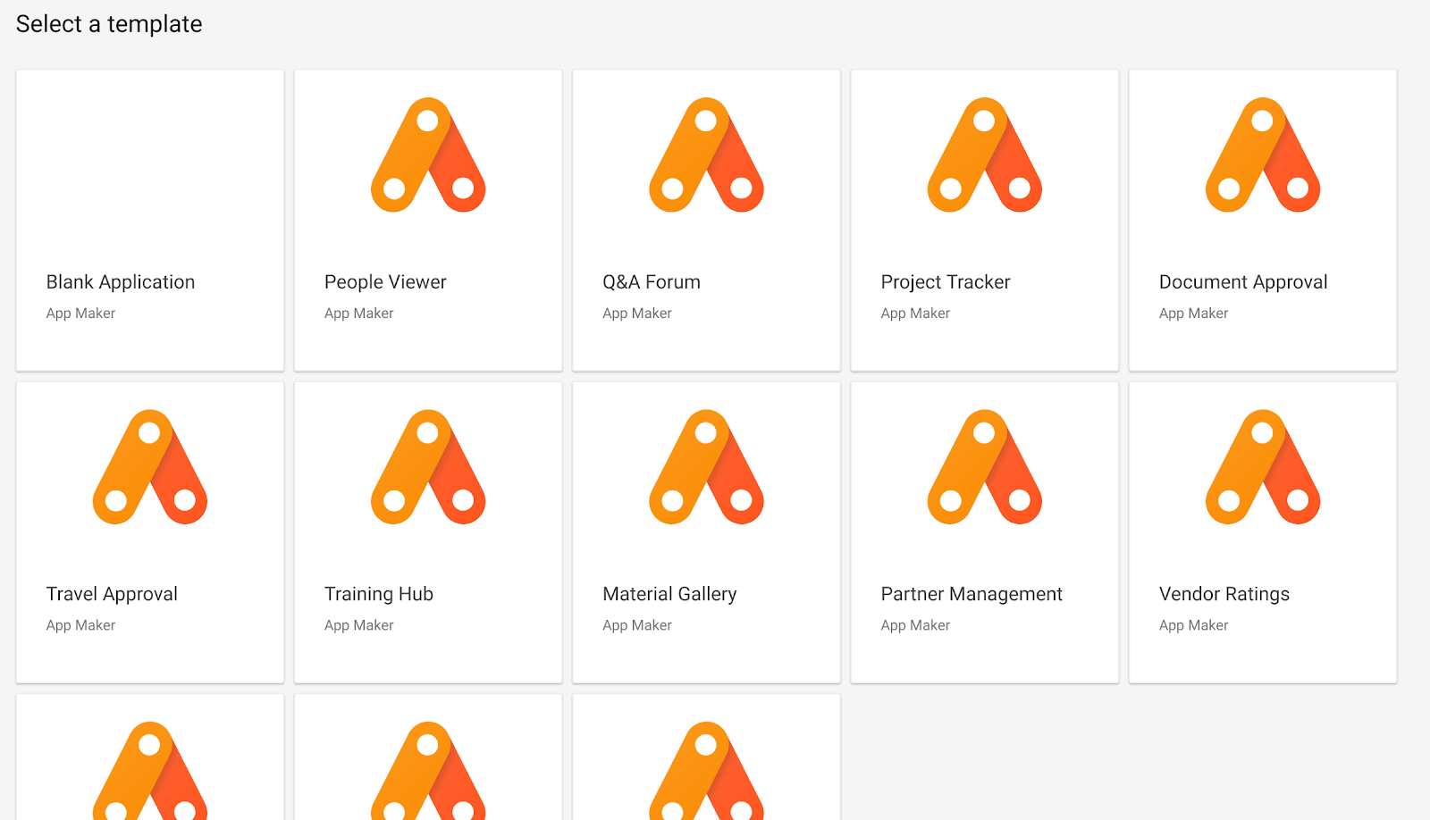Click the People Viewer App Maker icon
The height and width of the screenshot is (820, 1430).
428,155
